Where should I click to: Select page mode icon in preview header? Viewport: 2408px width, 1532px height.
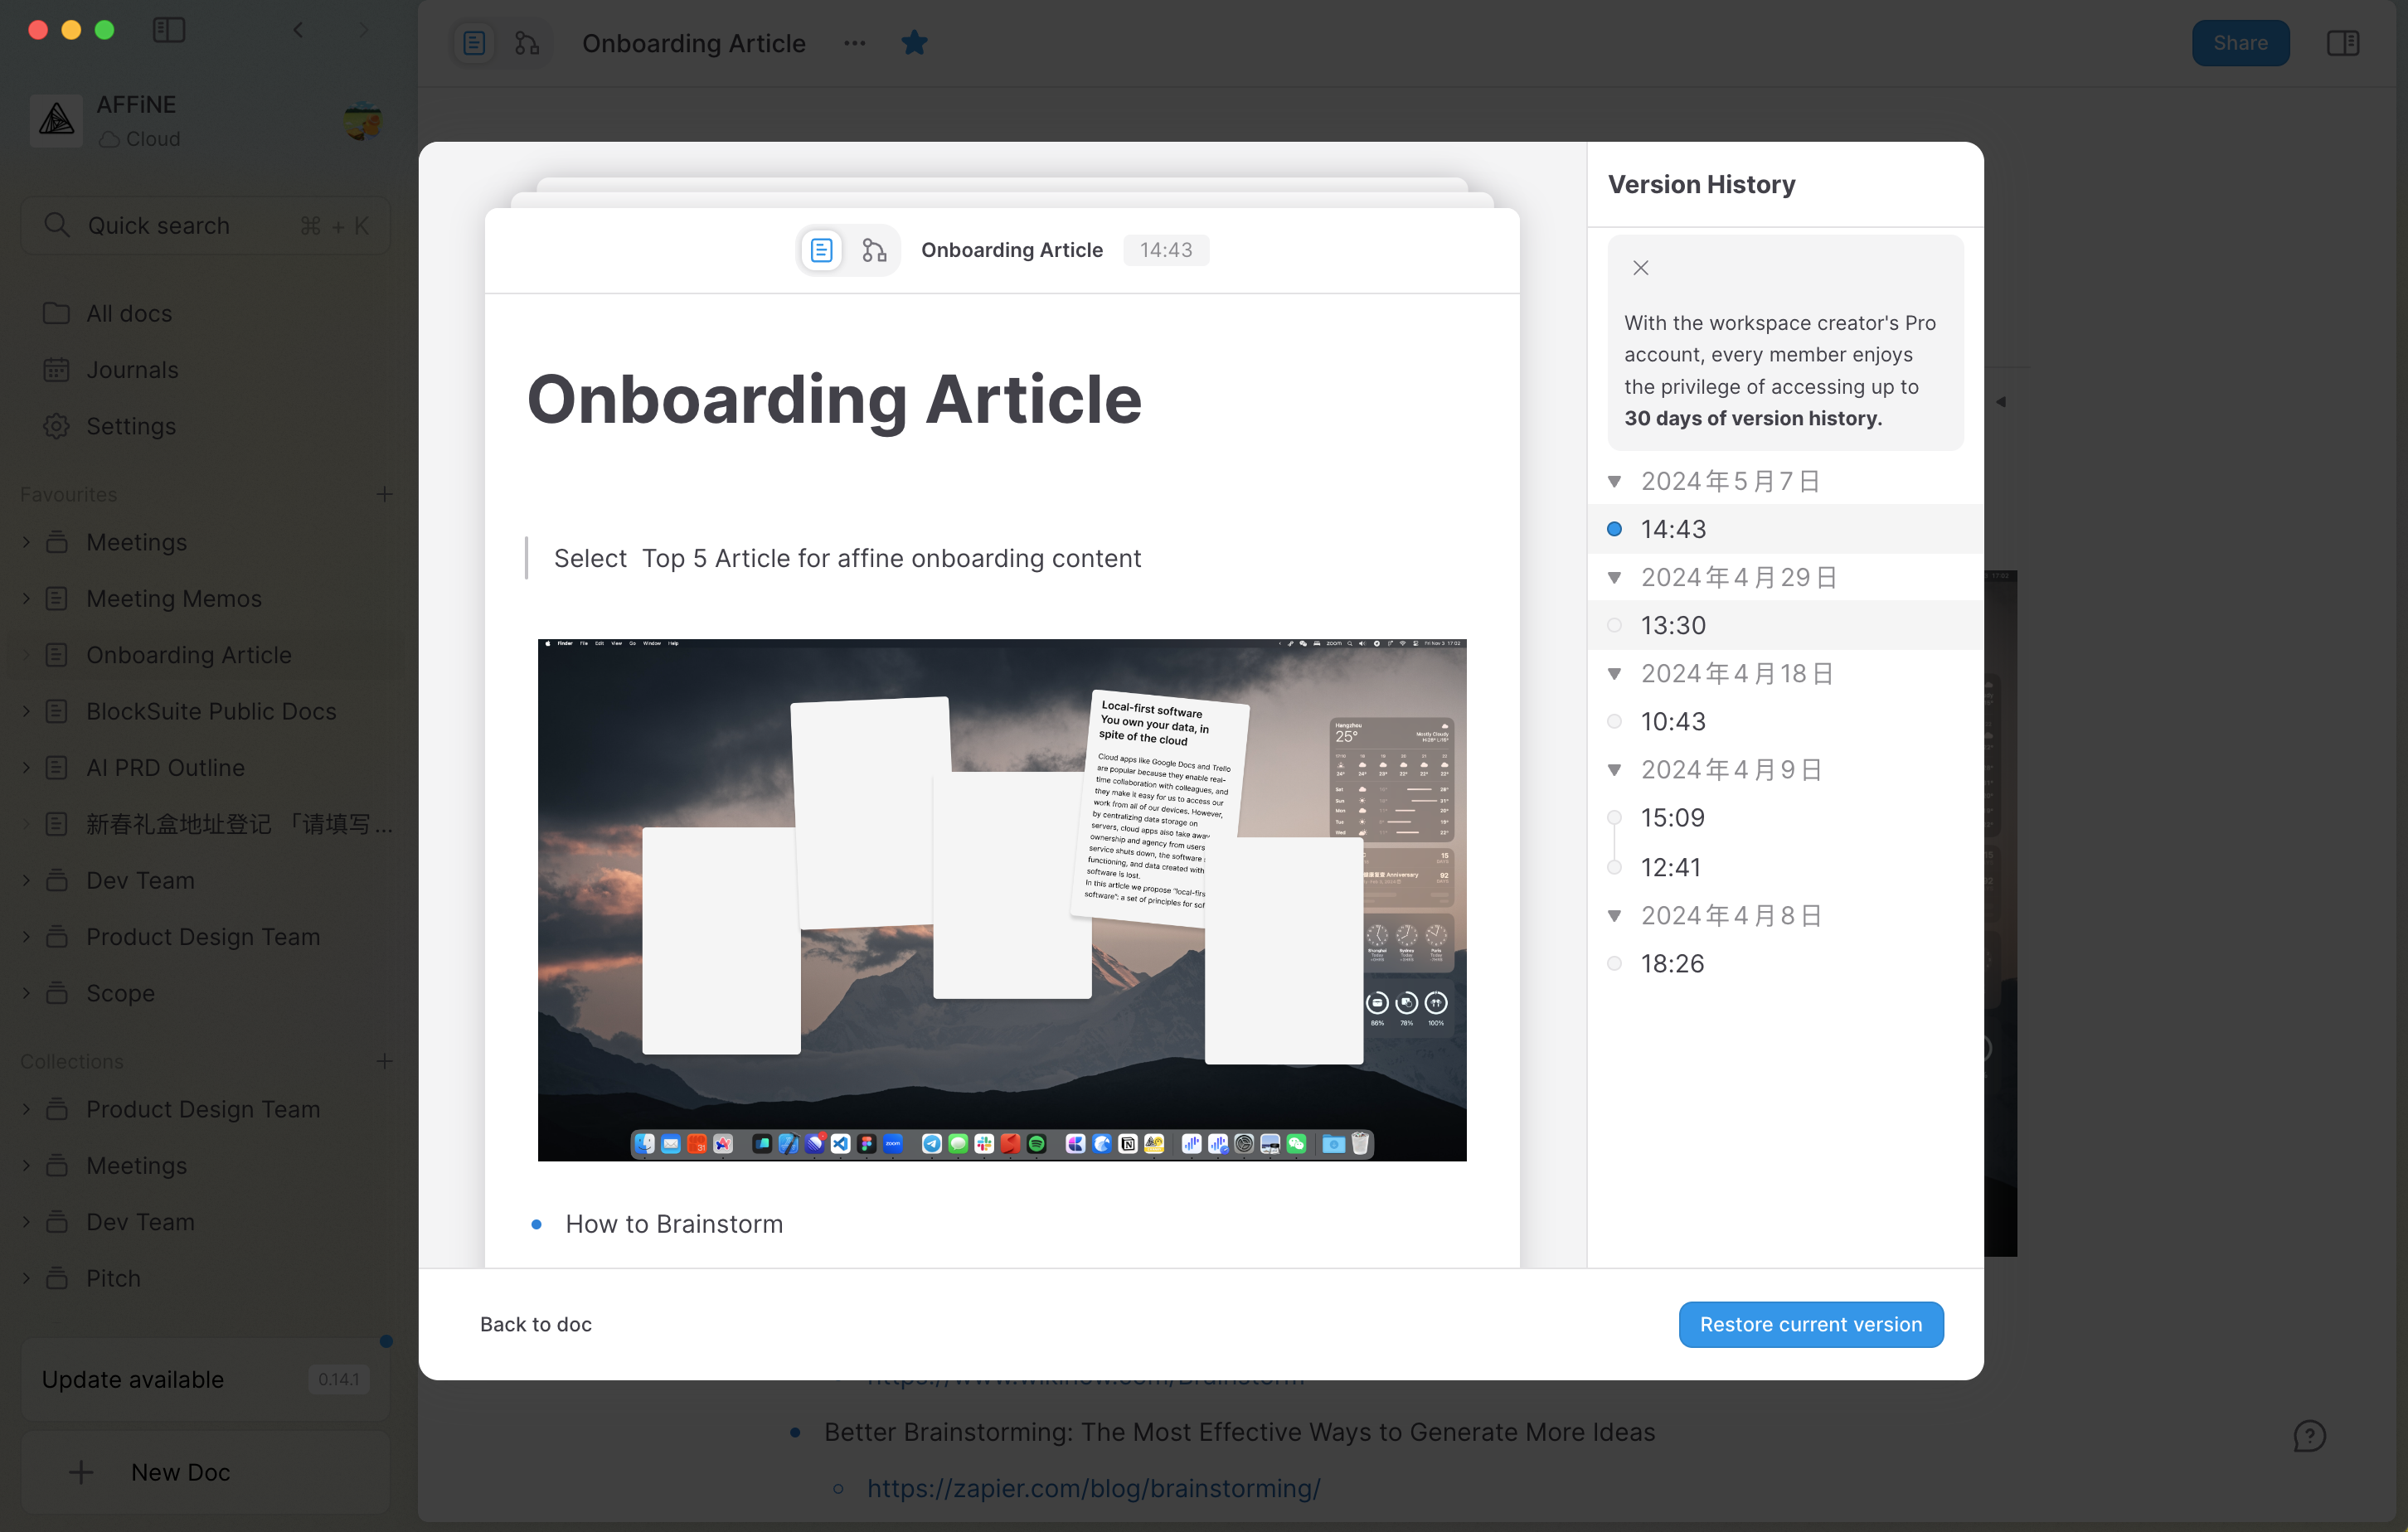pos(821,250)
